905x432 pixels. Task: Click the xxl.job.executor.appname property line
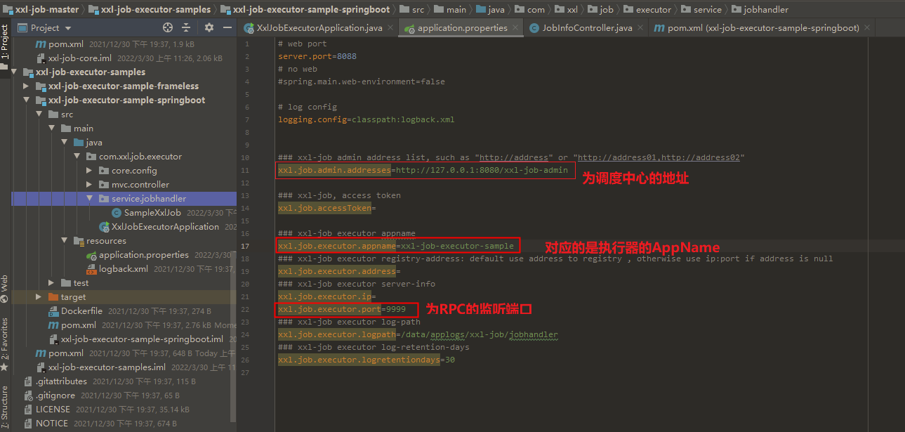point(396,246)
